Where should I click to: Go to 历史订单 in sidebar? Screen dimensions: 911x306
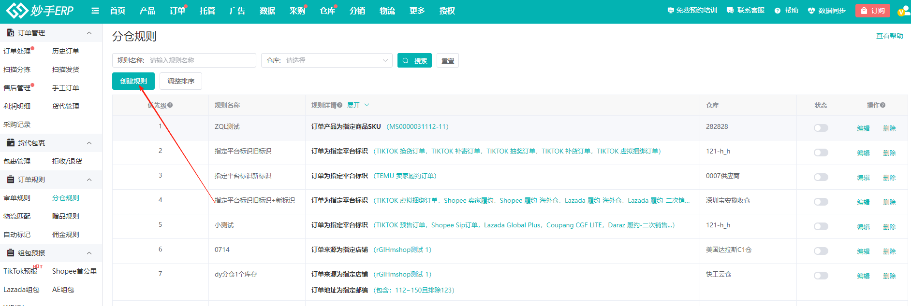click(66, 51)
